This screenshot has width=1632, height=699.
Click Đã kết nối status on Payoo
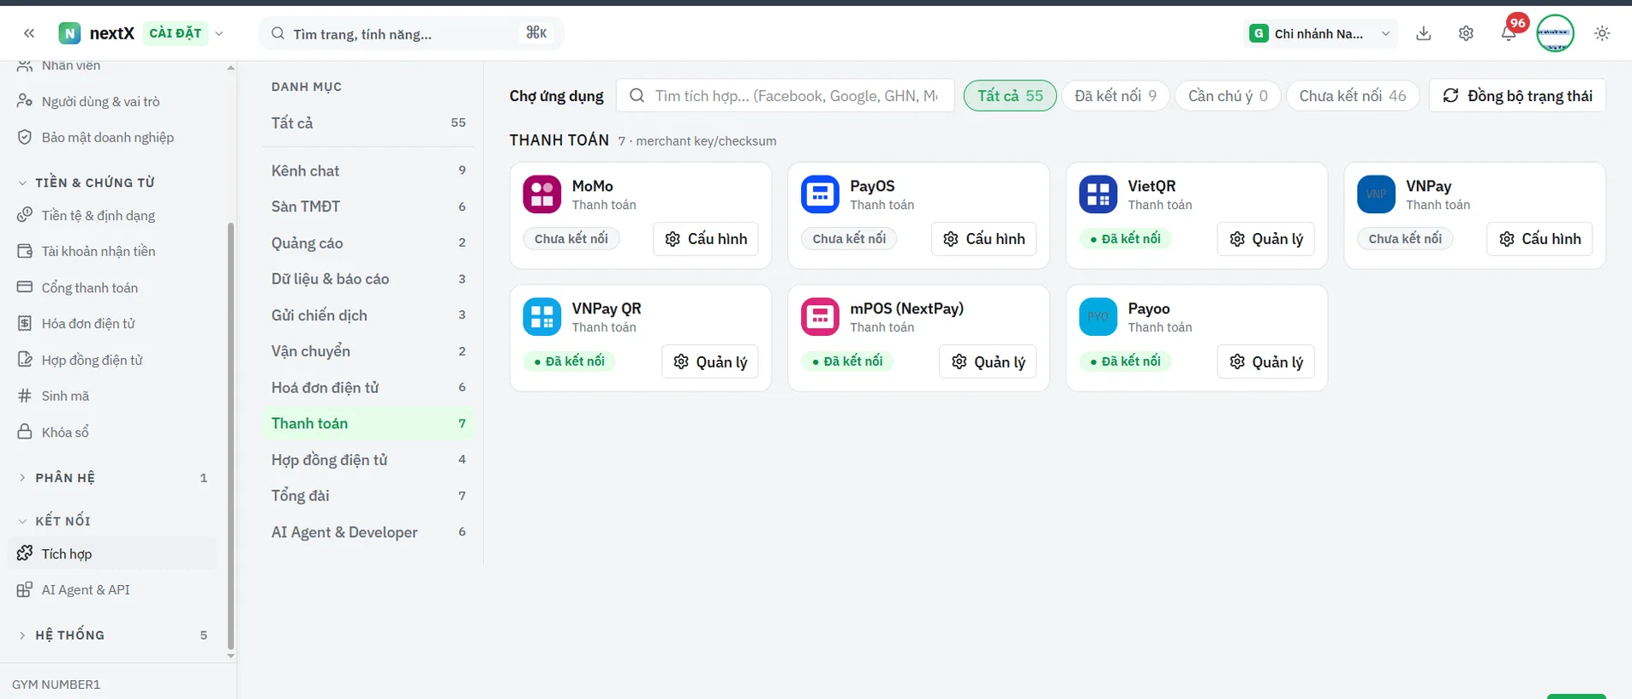1126,361
